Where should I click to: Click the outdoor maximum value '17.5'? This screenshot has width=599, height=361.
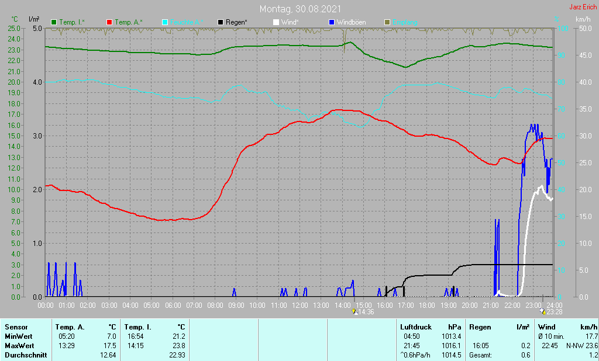110,346
